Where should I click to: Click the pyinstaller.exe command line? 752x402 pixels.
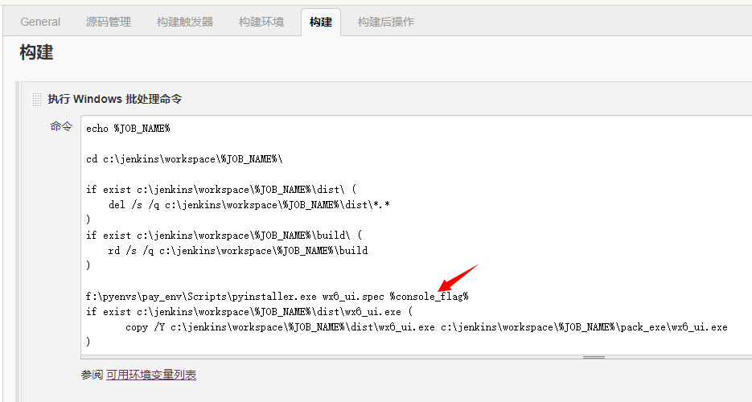[277, 297]
